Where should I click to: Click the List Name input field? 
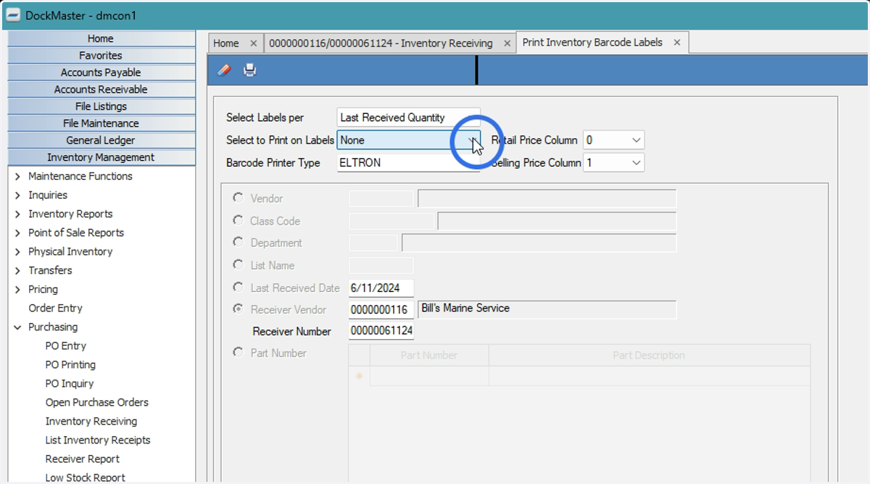(381, 265)
